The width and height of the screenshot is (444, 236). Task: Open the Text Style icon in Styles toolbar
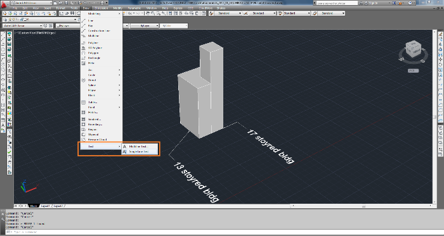click(211, 13)
